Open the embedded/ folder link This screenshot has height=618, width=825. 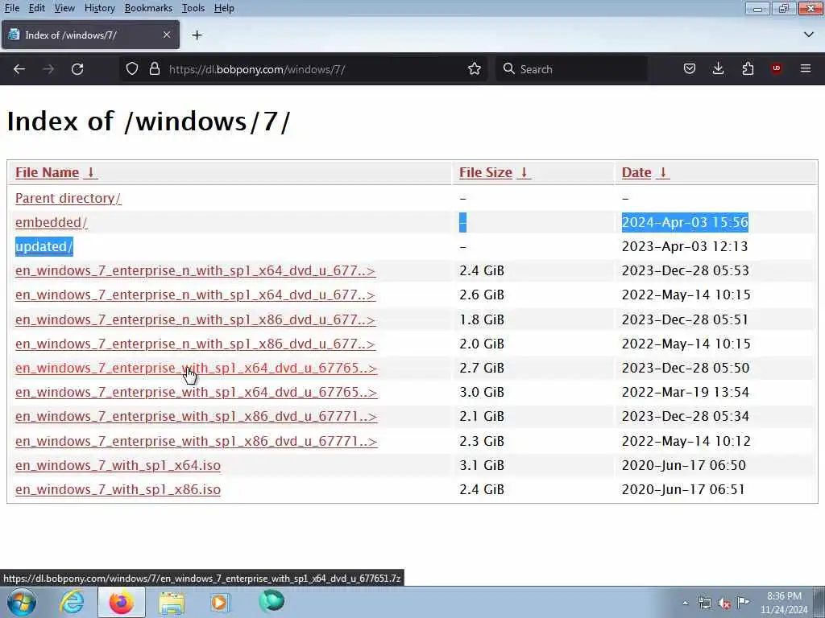pyautogui.click(x=51, y=222)
